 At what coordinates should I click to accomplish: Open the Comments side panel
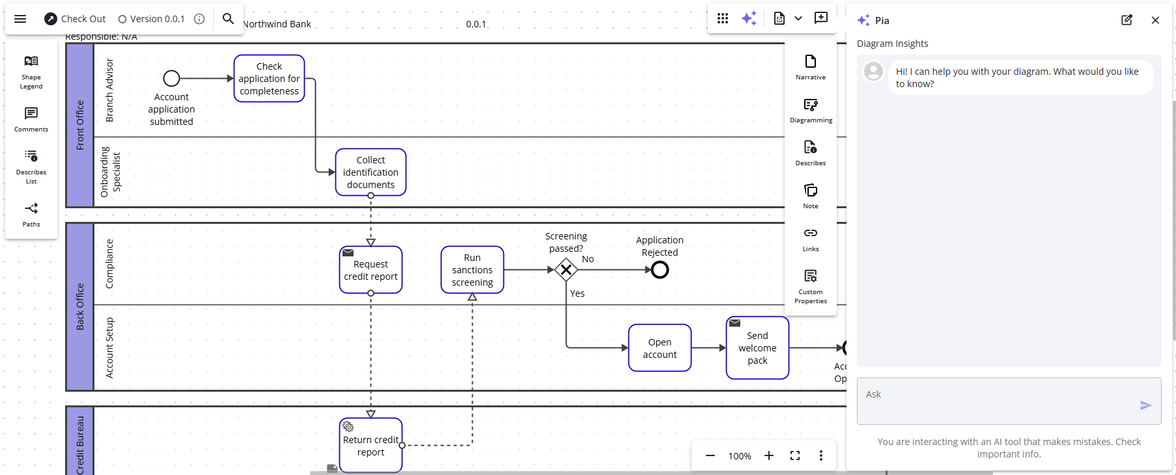(x=31, y=120)
